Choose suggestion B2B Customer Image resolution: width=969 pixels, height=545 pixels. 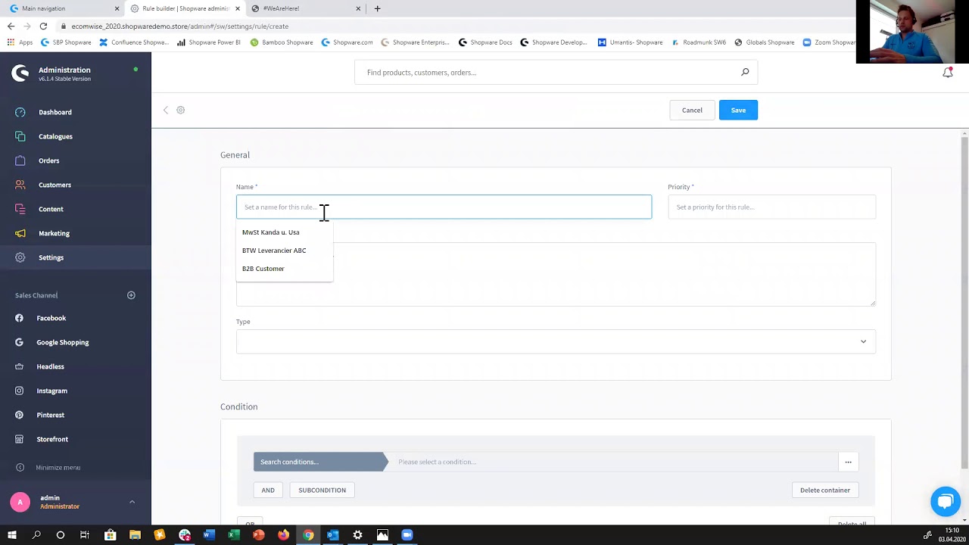point(263,269)
